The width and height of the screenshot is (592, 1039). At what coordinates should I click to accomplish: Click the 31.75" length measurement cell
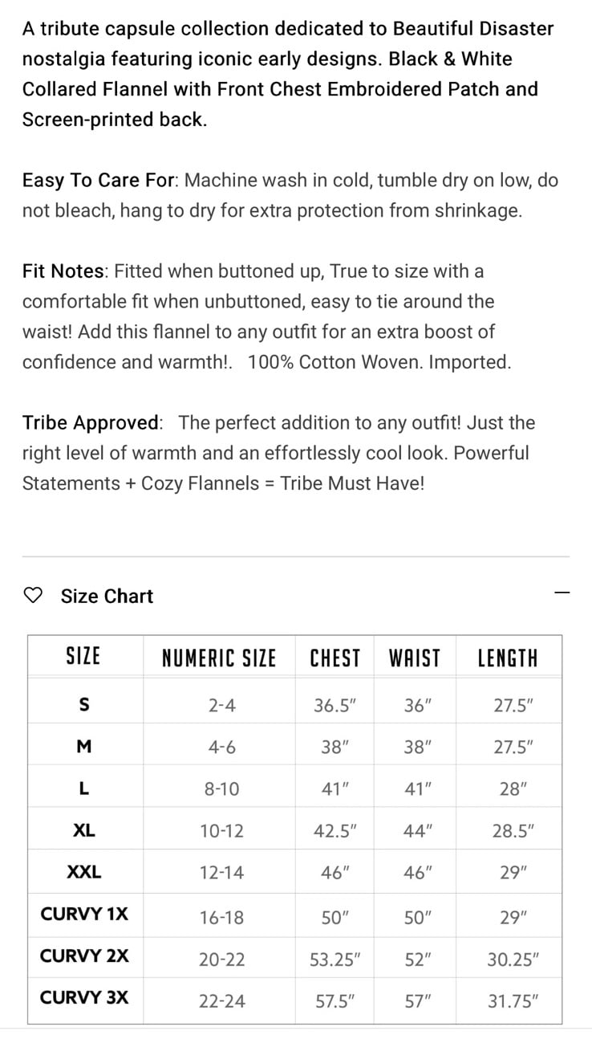(513, 1000)
